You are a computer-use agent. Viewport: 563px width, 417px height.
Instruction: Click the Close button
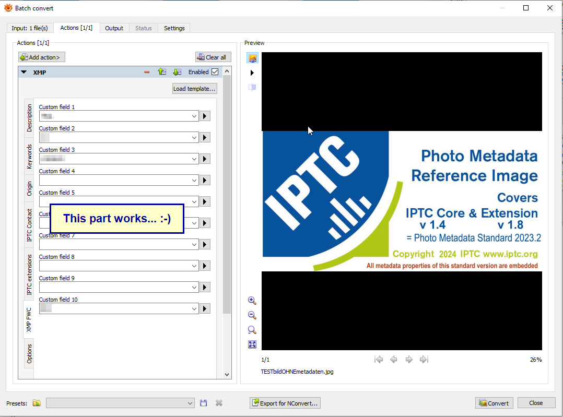coord(536,403)
